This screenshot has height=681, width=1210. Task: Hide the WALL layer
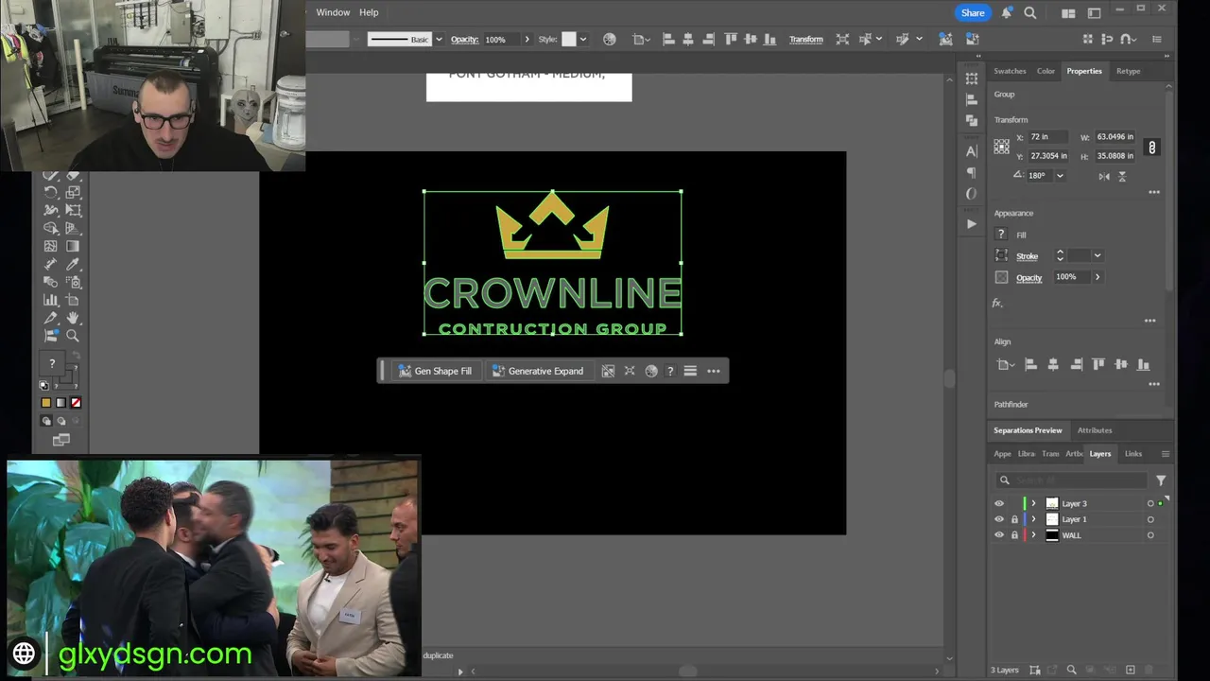999,535
